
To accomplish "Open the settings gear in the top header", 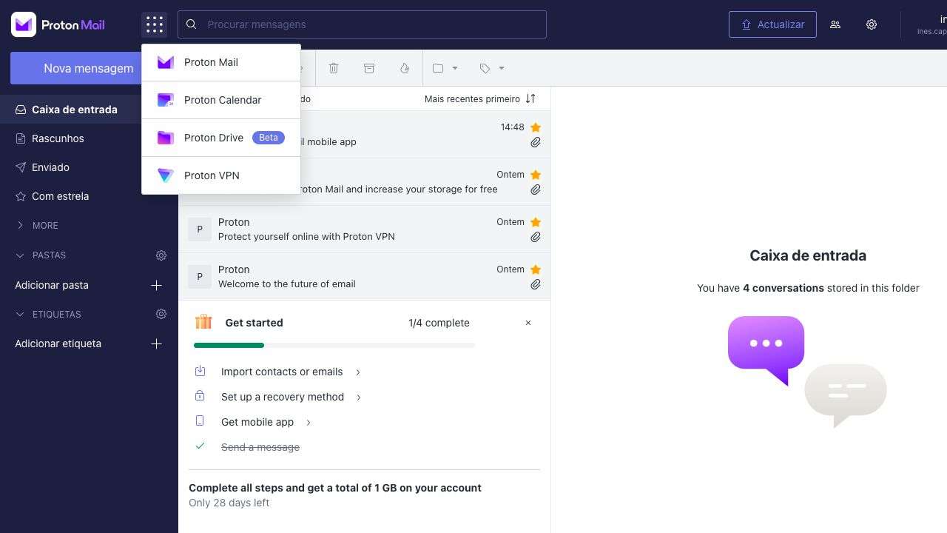I will tap(872, 24).
